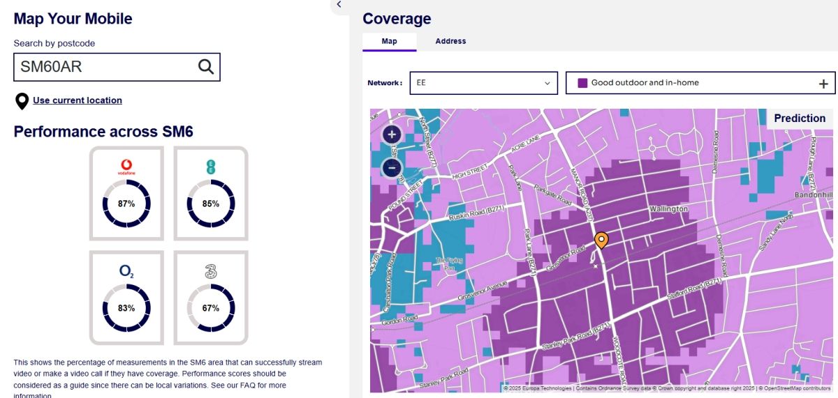Click the Prediction label on map
Screen dimensions: 838x398
(x=800, y=118)
